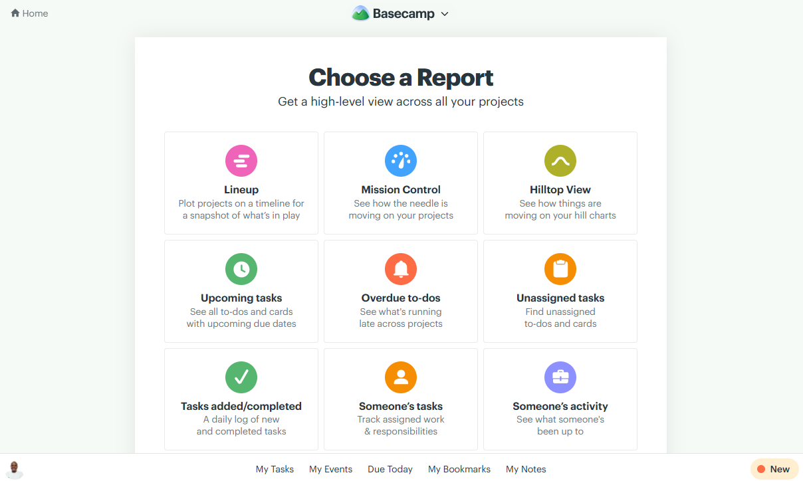Click 'See how the needle is' description
The height and width of the screenshot is (481, 803).
[401, 203]
